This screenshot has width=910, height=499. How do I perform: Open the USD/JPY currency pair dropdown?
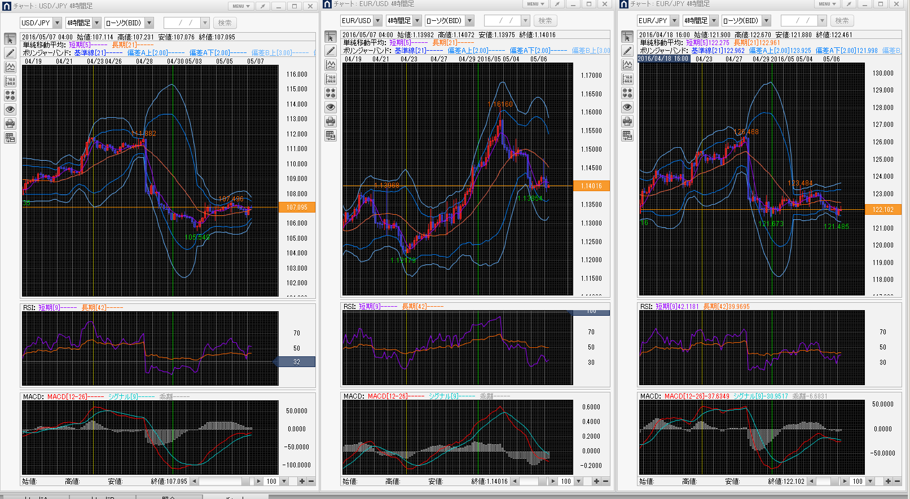tap(57, 23)
